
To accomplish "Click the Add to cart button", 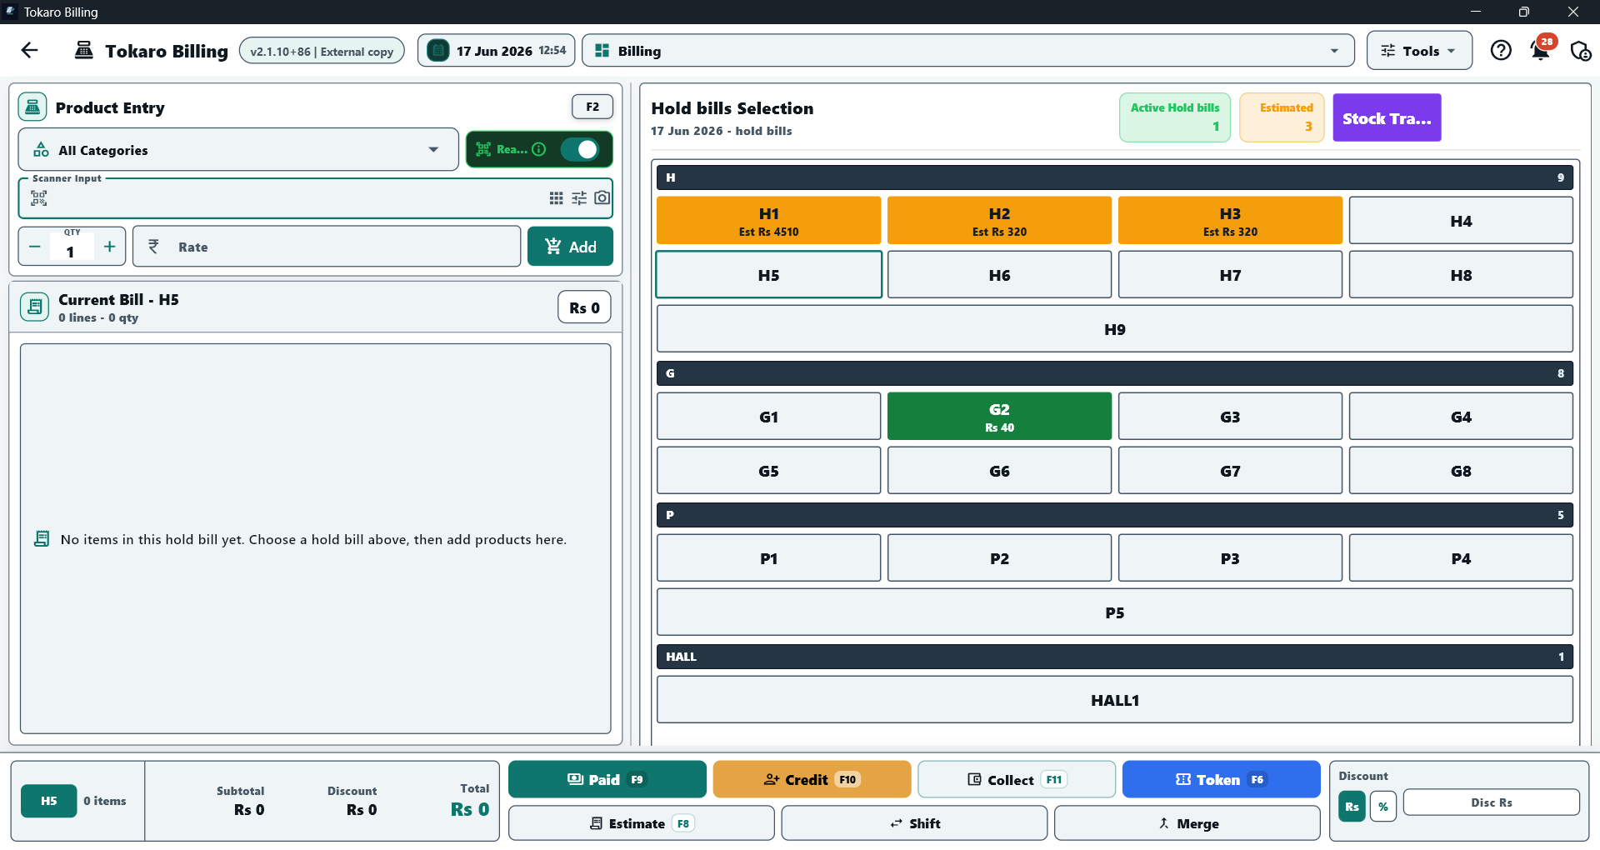I will coord(570,247).
